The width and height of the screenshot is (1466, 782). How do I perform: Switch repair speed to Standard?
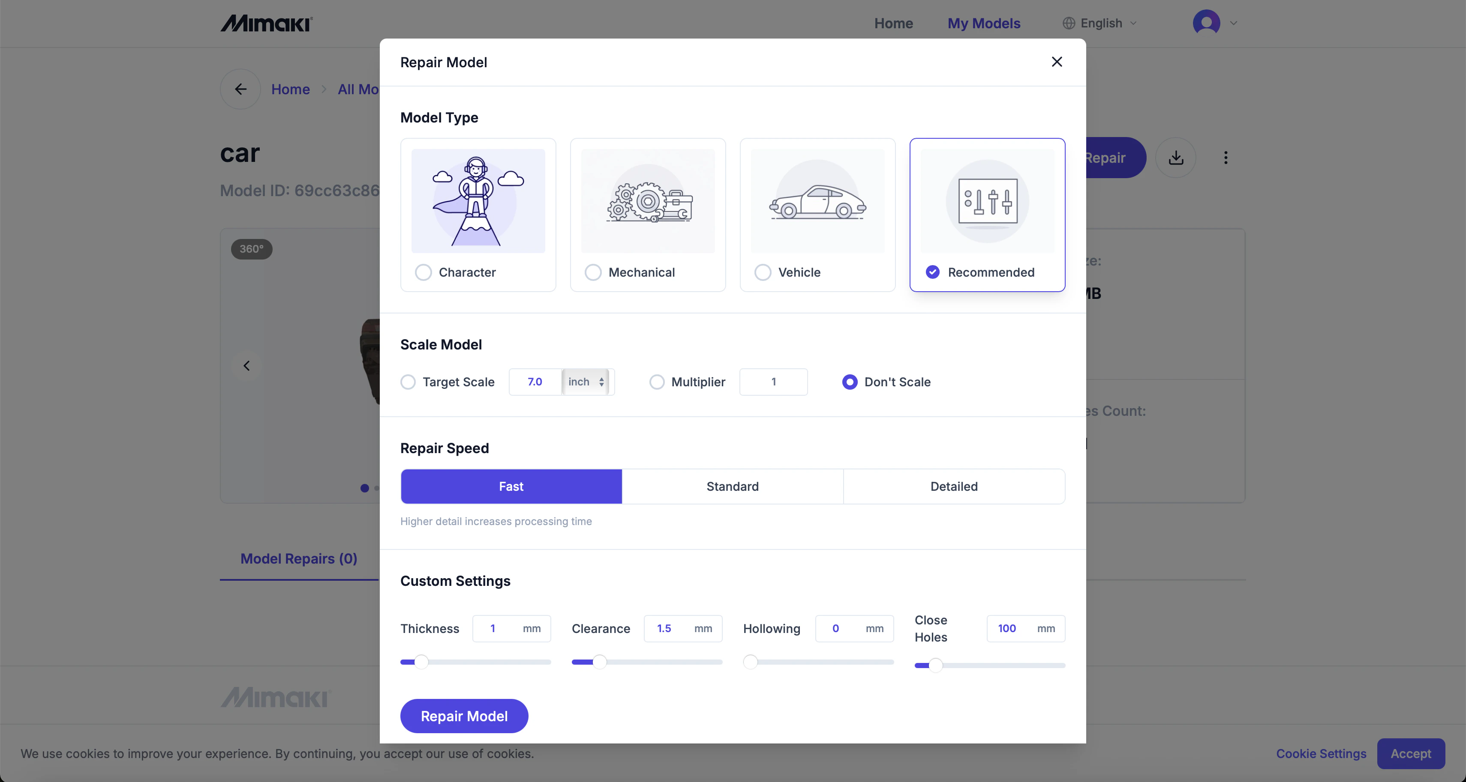pos(733,486)
